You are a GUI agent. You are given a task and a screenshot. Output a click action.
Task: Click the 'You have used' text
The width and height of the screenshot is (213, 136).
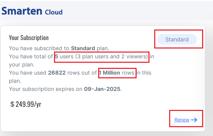click(x=28, y=73)
